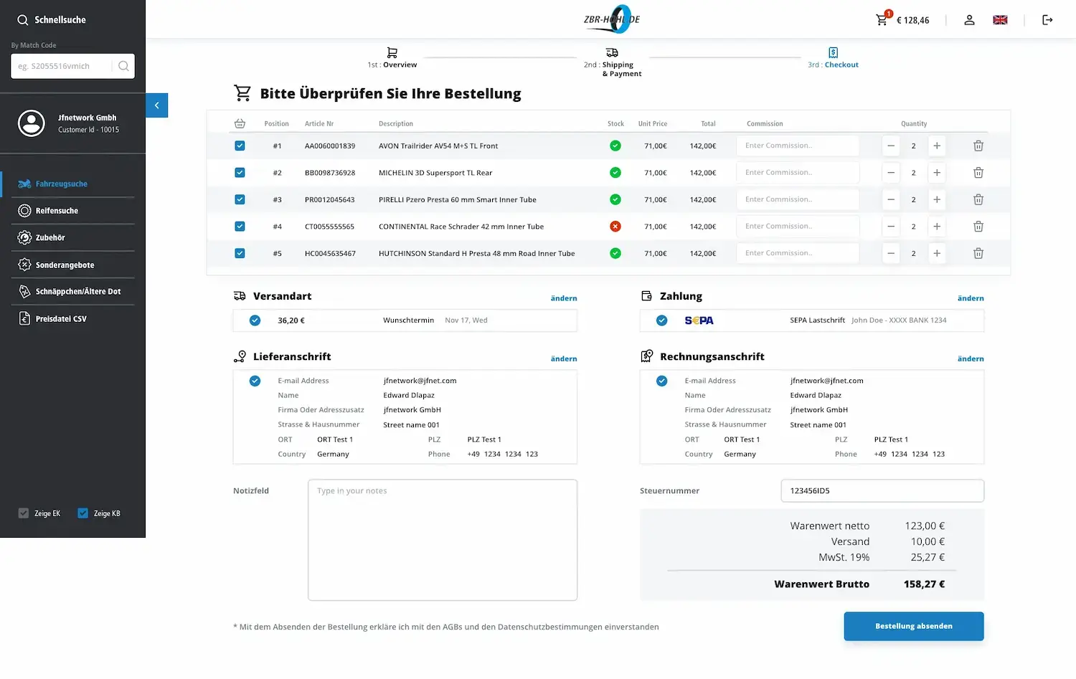This screenshot has height=679, width=1076.
Task: Go to 3rd: Checkout step
Action: pyautogui.click(x=833, y=58)
